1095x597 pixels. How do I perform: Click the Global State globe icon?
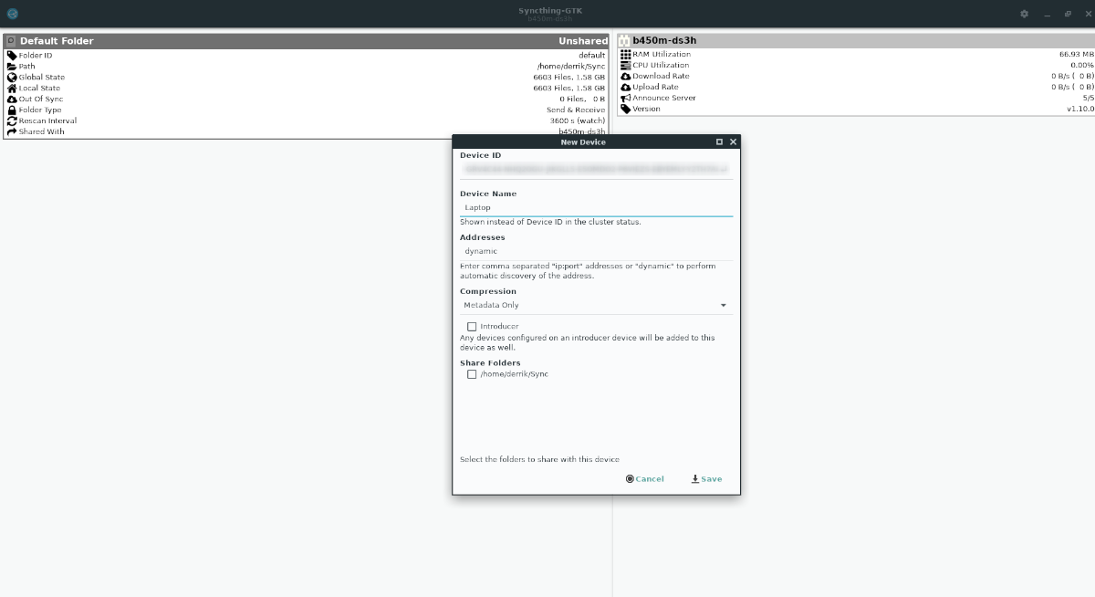(12, 77)
